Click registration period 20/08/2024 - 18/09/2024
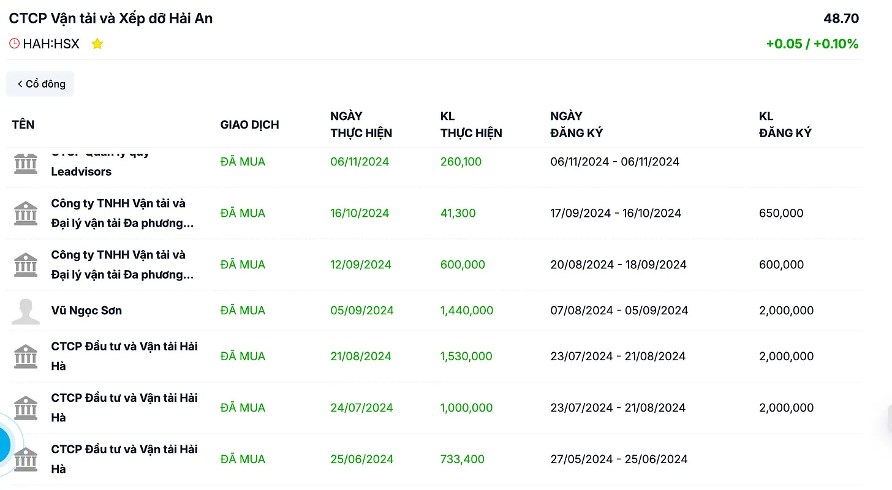 [619, 265]
